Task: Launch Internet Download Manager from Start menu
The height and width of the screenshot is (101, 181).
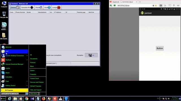Action: pyautogui.click(x=14, y=64)
